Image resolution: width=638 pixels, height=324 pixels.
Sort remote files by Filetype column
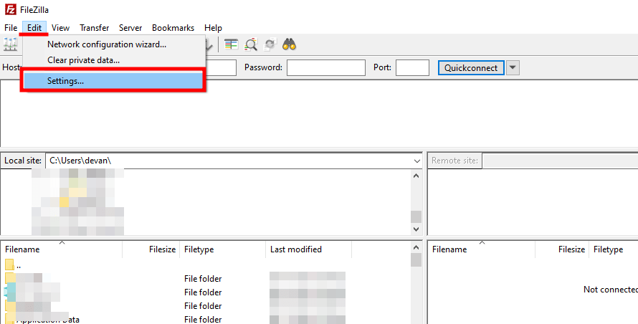pos(614,249)
